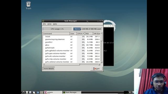Select the gnome-keyring-daemon process row
The image size is (168, 94).
pyautogui.click(x=71, y=39)
